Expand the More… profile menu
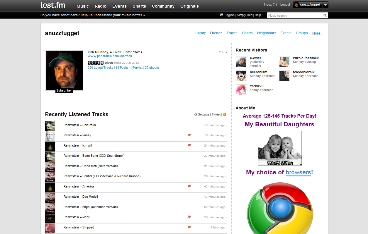 point(318,33)
